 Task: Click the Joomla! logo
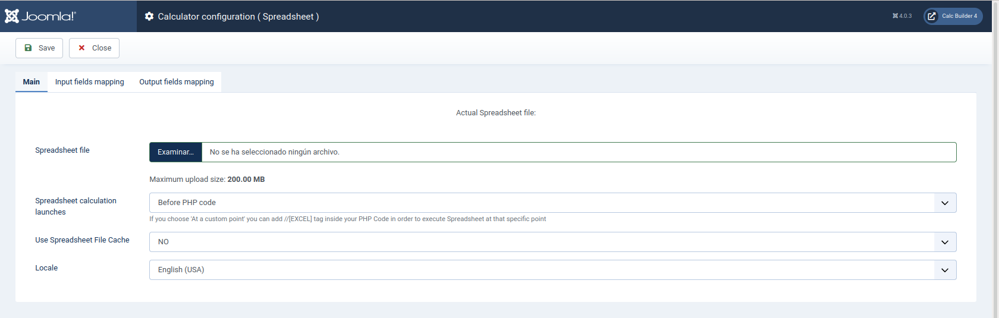click(x=40, y=16)
